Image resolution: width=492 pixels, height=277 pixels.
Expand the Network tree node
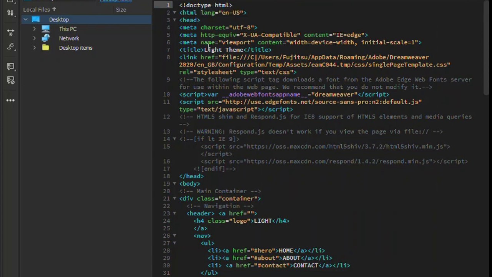[34, 38]
